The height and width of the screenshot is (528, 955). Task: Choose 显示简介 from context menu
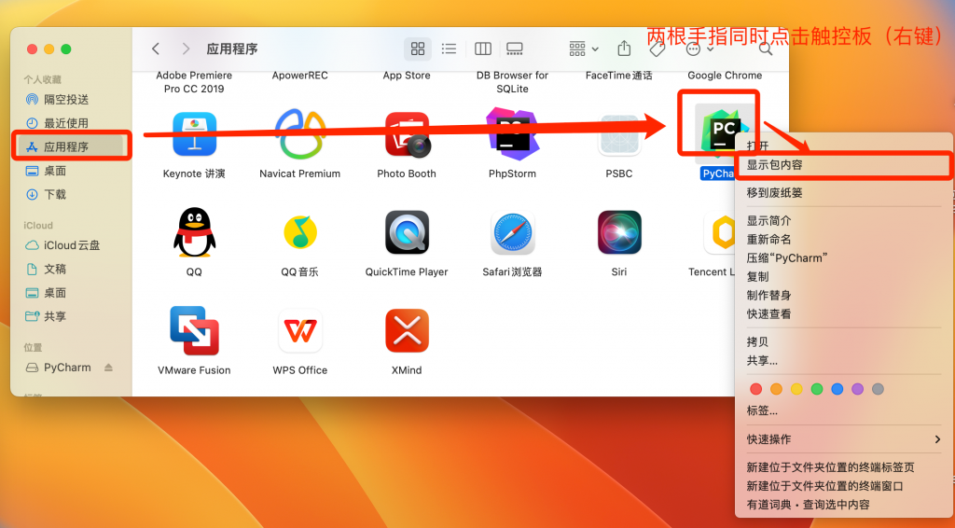844,220
